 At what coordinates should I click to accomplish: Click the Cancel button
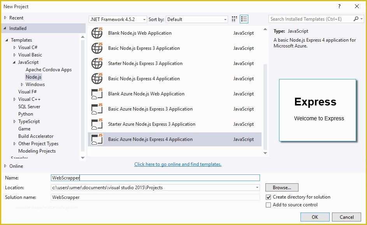coord(347,217)
